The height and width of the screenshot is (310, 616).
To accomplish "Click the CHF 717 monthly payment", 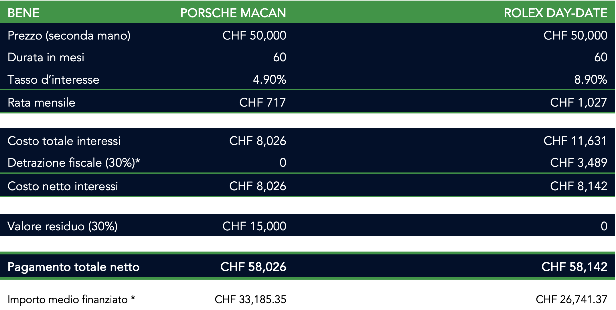I will point(262,102).
